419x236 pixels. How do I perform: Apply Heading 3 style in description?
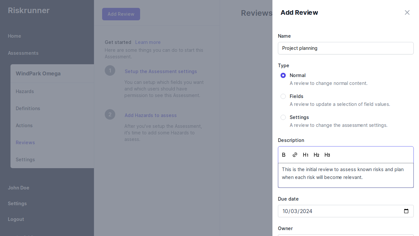point(327,155)
